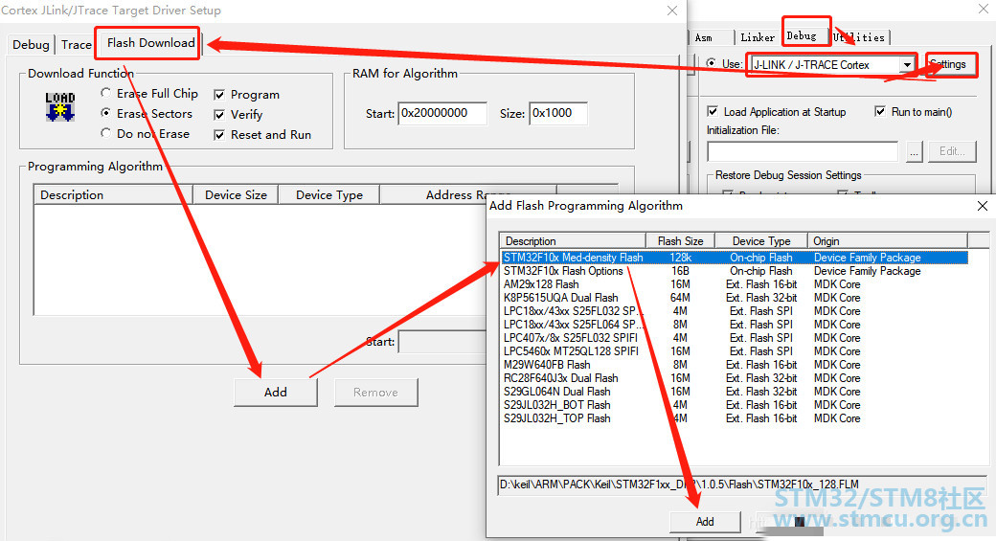Screen dimensions: 996x541
Task: Select LPC5460x MT25QL128 SPIFI row
Action: [x=735, y=351]
